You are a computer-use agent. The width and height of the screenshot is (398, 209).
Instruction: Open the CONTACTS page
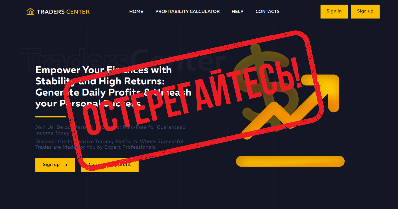(x=267, y=11)
